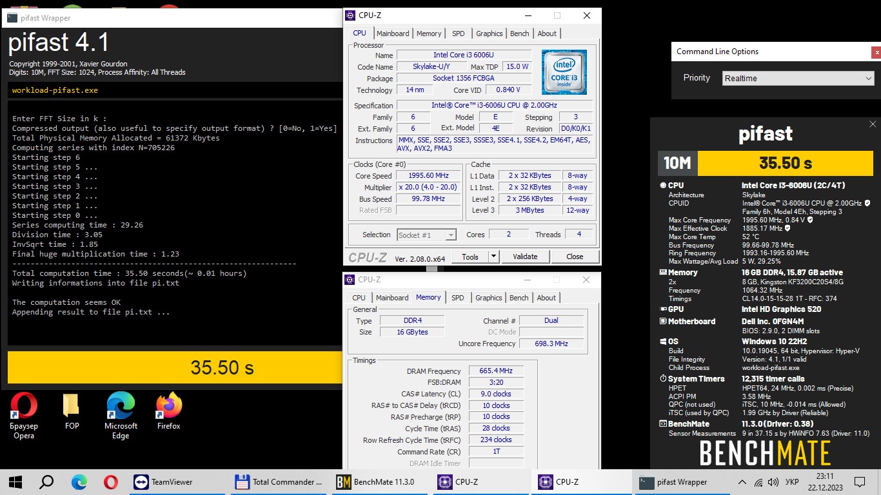The image size is (881, 495).
Task: Open About tab in CPU-Z Processor window
Action: (547, 34)
